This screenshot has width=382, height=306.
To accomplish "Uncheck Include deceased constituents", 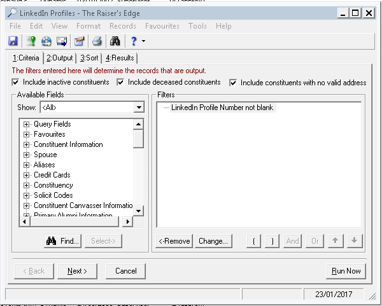I will [x=120, y=82].
